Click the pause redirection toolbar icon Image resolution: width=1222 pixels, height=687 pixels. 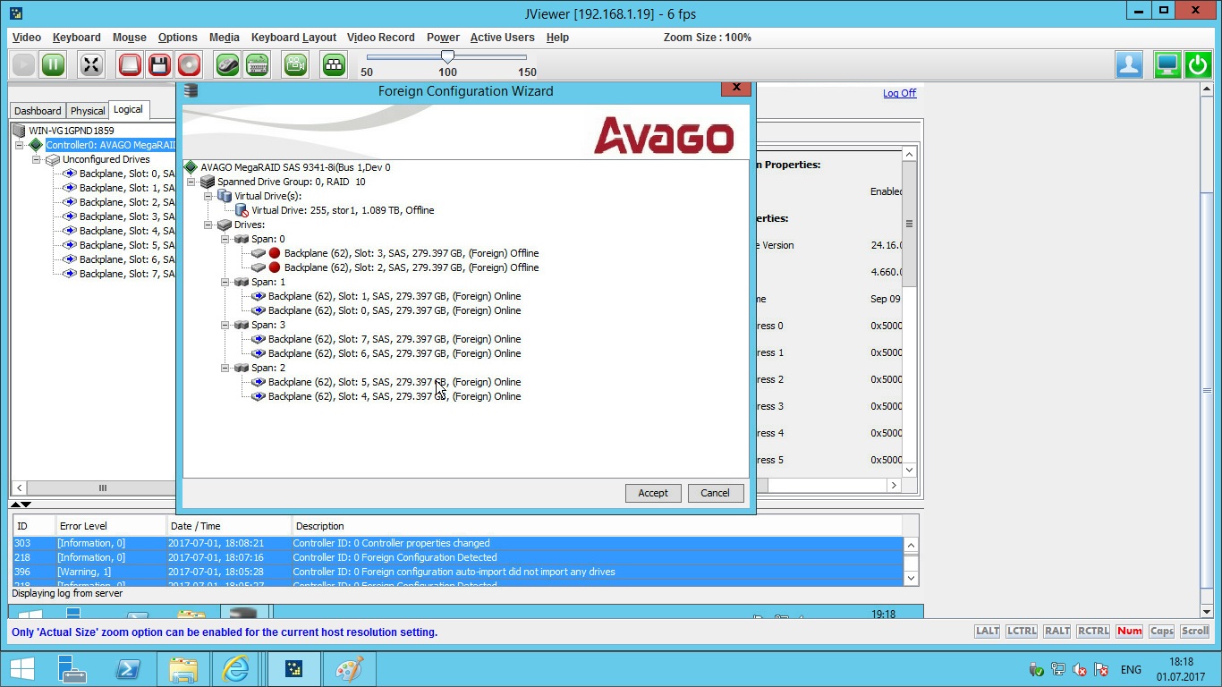point(53,64)
